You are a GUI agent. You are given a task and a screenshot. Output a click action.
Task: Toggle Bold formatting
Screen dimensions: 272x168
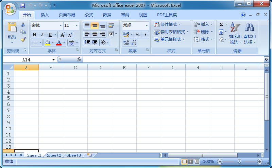click(35, 35)
